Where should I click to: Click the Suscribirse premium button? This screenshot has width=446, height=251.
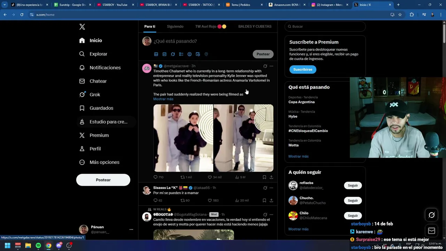tap(303, 69)
